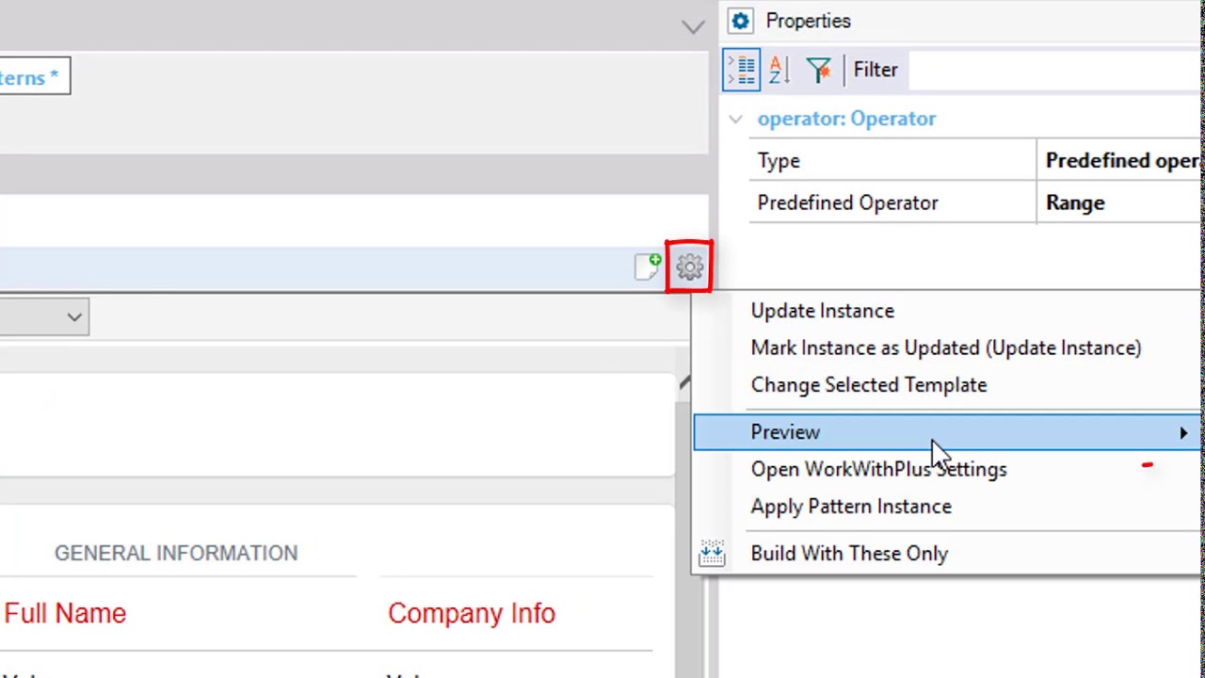Viewport: 1205px width, 678px height.
Task: Switch to the Patterns tab
Action: (x=30, y=77)
